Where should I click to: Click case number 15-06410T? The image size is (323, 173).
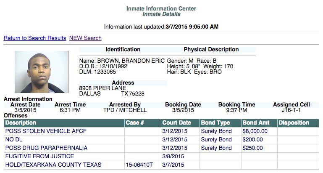pos(140,165)
